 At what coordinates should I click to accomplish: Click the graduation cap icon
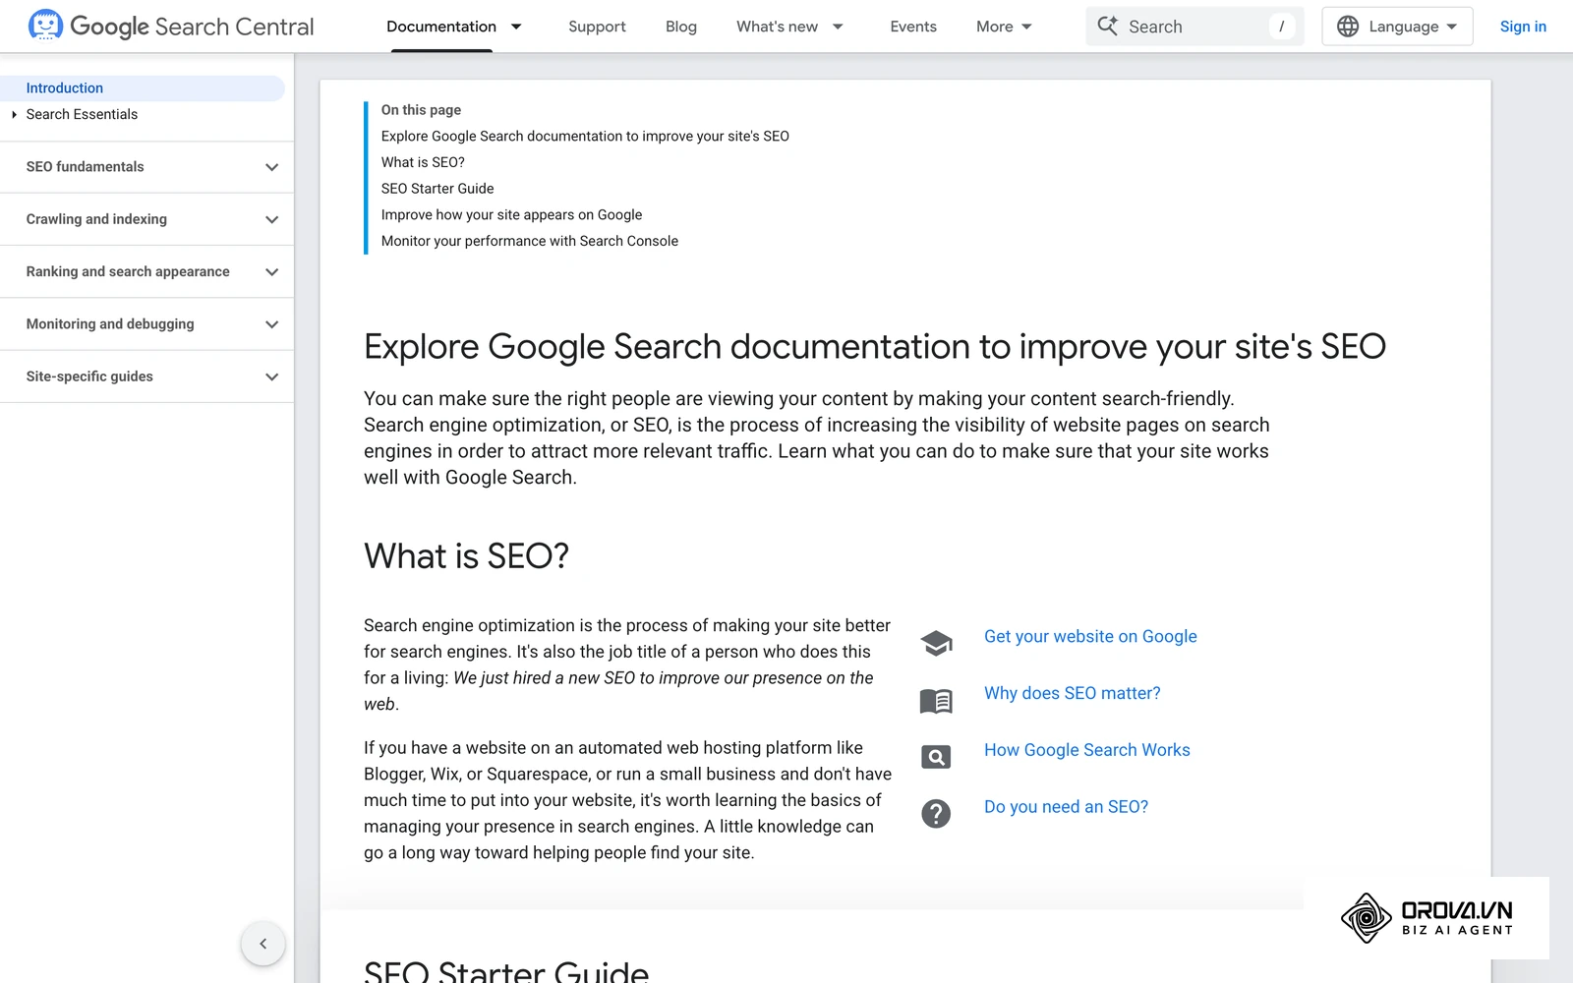coord(936,643)
